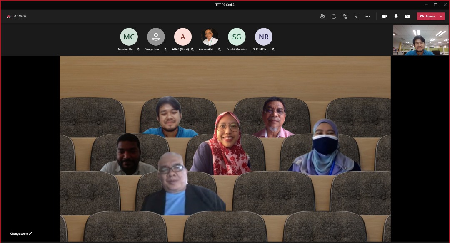
Task: Mute your microphone
Action: pos(396,16)
